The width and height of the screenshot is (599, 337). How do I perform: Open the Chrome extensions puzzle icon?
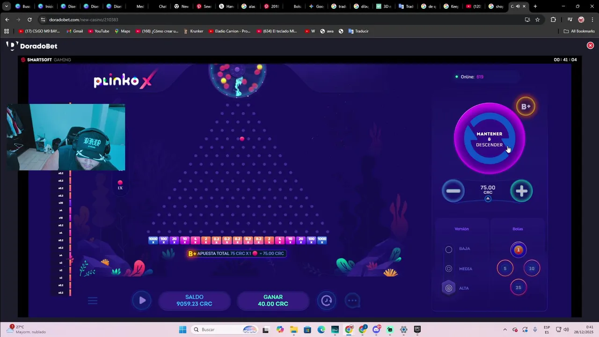[553, 20]
